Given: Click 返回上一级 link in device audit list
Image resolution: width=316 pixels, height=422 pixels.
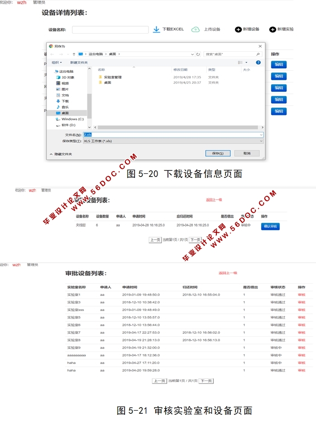Looking at the screenshot, I should (214, 200).
